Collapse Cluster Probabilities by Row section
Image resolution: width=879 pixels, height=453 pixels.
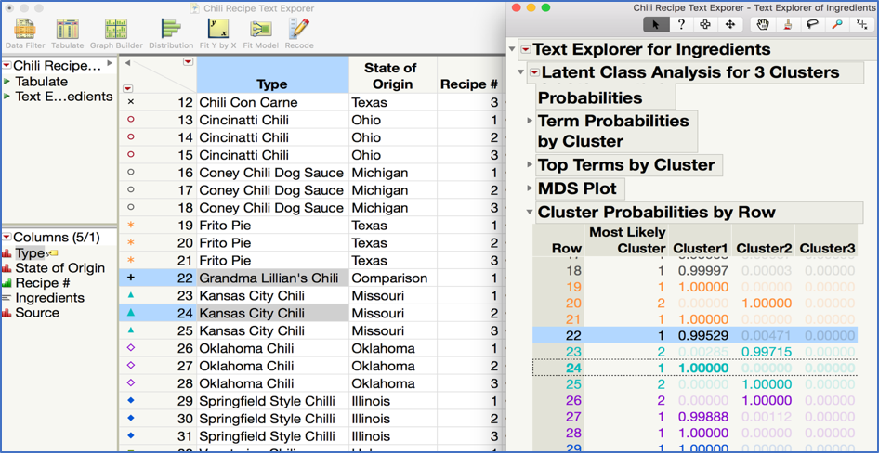pos(530,213)
